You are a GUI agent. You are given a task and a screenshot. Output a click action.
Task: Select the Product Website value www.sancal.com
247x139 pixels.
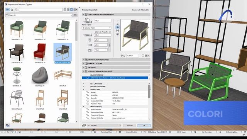(x=118, y=118)
